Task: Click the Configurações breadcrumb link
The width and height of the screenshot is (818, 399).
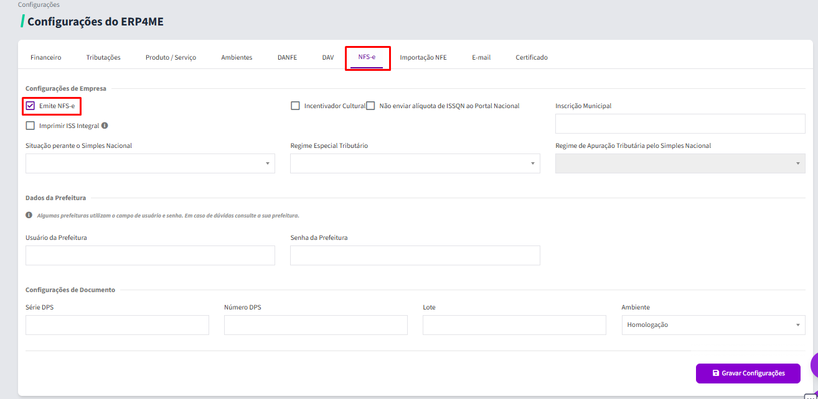Action: point(39,4)
